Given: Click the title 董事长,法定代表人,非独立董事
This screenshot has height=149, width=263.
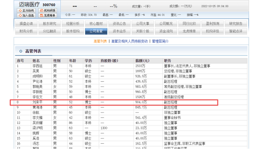Looking at the screenshot, I should (x=187, y=66).
